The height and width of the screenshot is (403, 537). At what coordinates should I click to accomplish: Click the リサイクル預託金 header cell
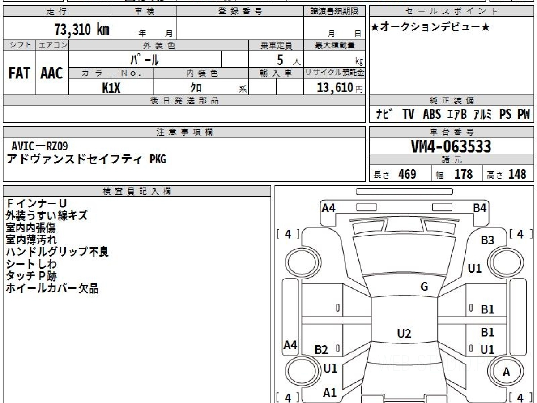pos(335,73)
